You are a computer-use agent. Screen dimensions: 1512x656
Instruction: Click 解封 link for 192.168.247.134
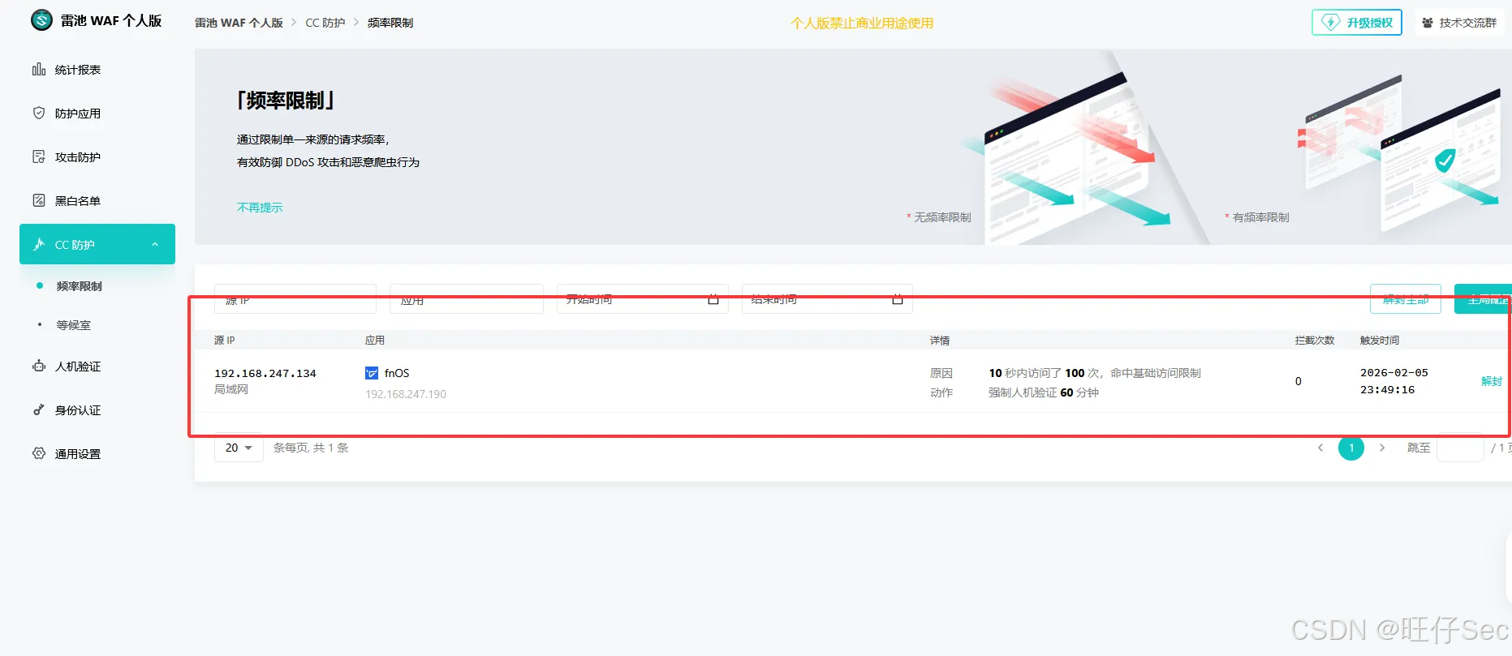pos(1492,381)
